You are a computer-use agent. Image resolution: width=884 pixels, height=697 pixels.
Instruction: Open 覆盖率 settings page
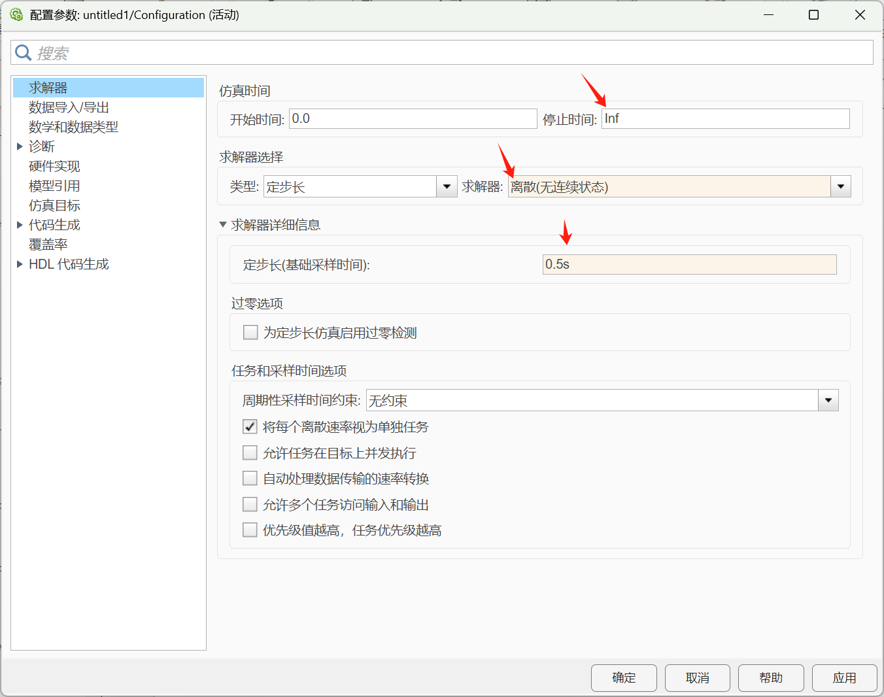point(48,245)
